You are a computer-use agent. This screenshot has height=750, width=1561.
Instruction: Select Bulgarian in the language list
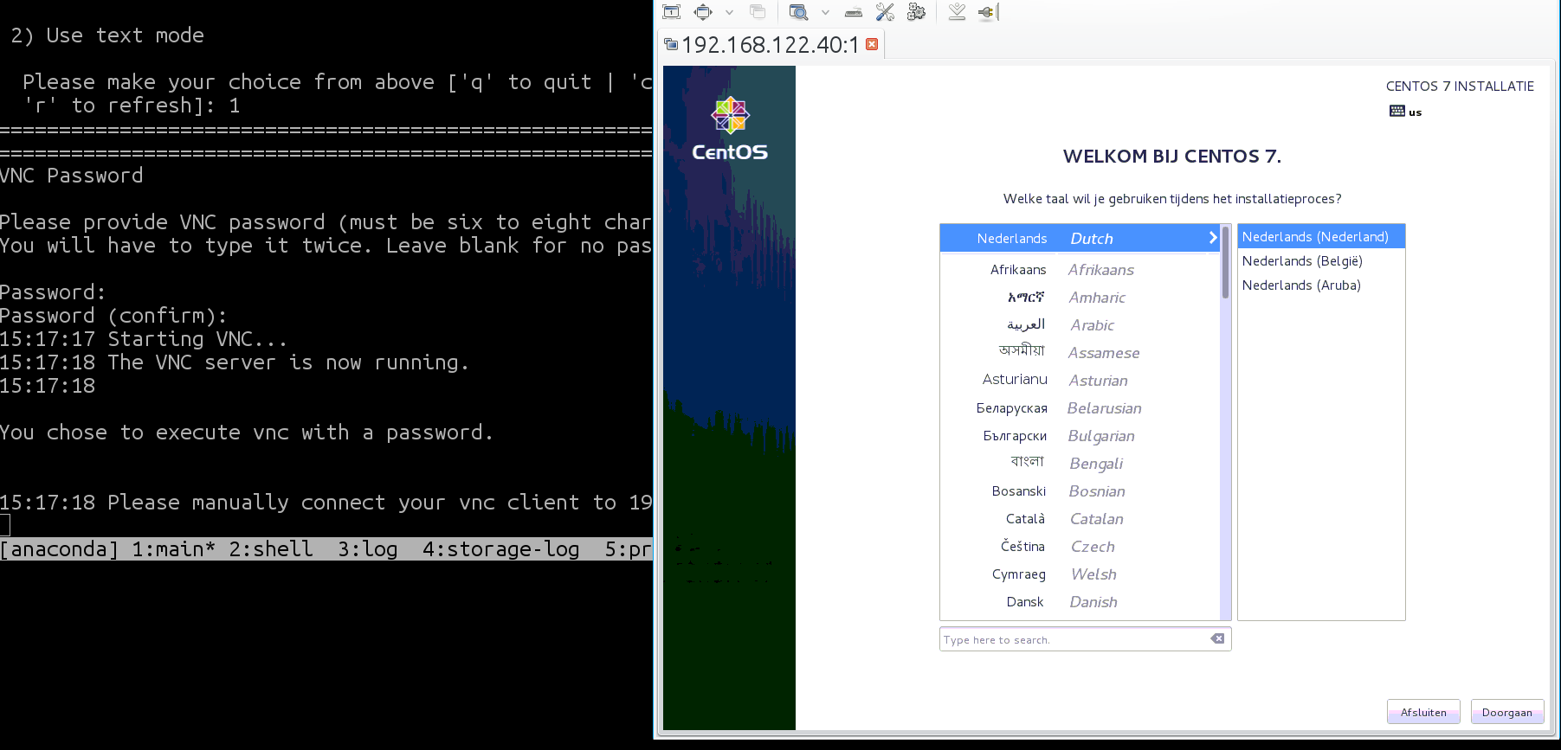point(1080,436)
